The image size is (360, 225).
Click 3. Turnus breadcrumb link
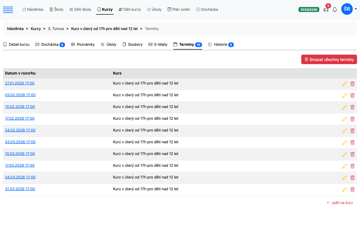pyautogui.click(x=56, y=29)
